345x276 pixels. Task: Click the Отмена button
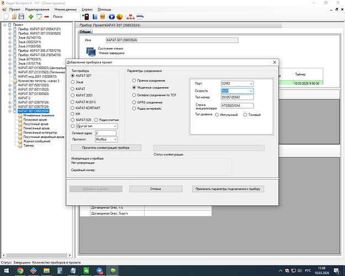point(155,189)
